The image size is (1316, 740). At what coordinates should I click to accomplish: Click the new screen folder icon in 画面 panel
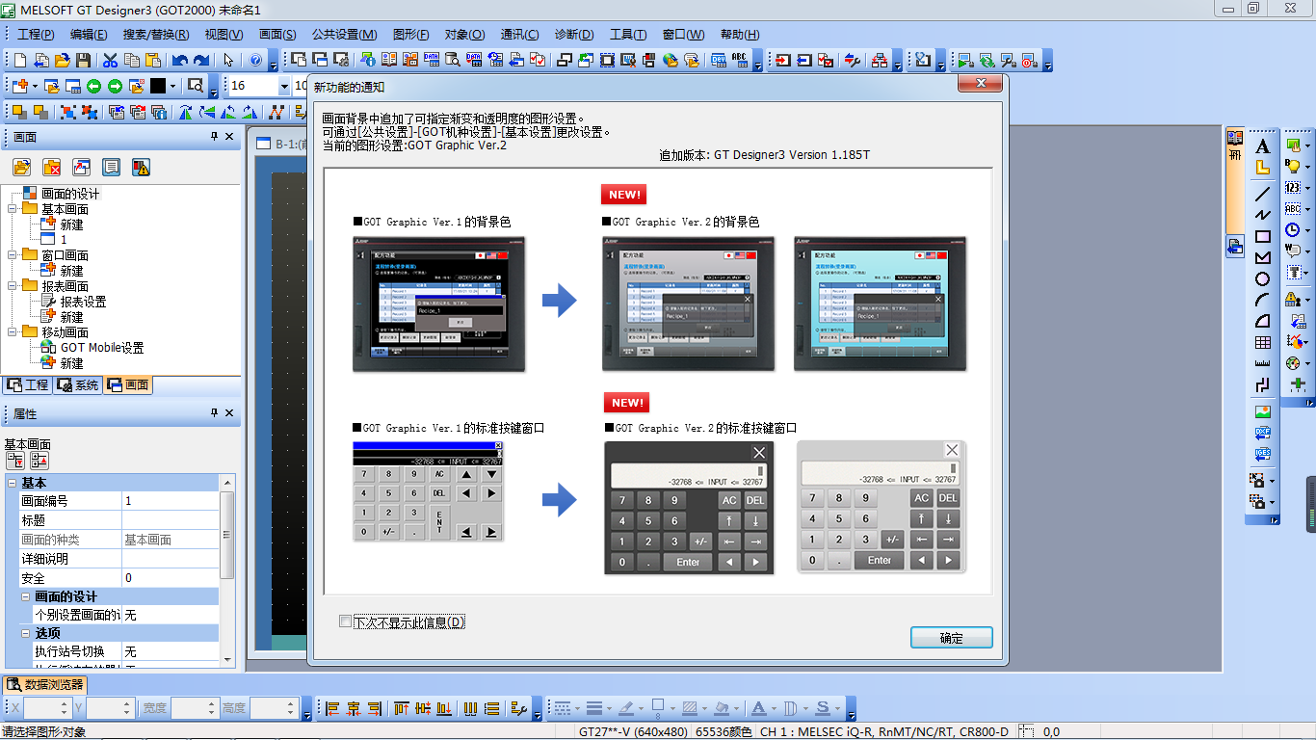[x=22, y=167]
